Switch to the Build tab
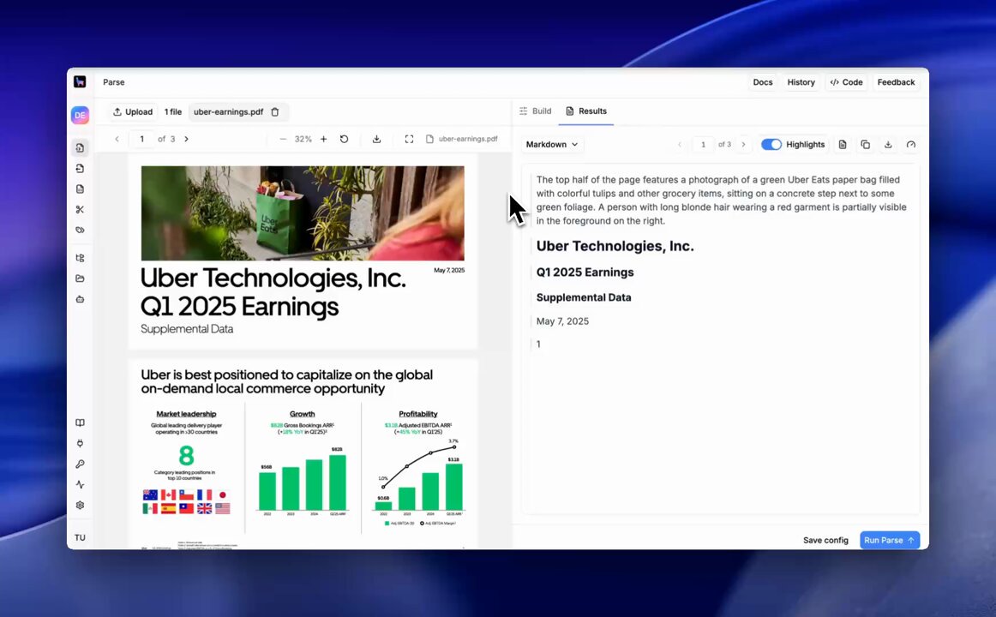This screenshot has width=996, height=617. (535, 111)
